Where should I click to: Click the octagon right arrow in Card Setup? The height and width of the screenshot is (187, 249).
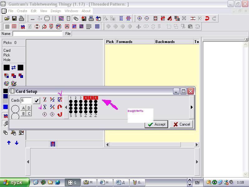point(52,114)
